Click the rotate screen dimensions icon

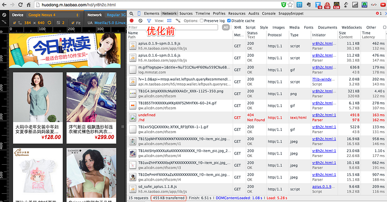pyautogui.click(x=49, y=23)
